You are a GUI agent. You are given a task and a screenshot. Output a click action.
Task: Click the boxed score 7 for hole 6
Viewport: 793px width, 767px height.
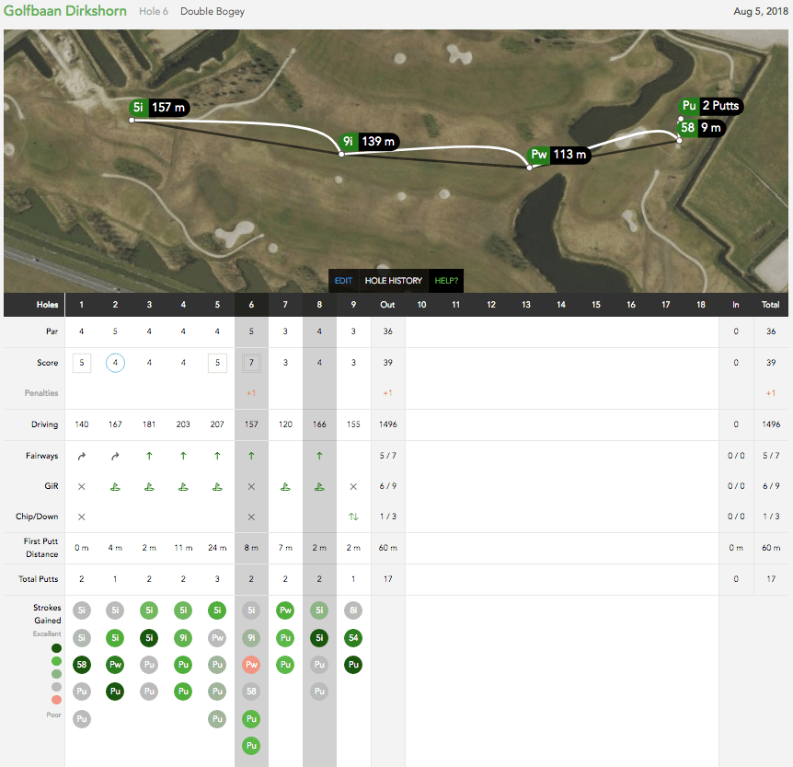coord(251,363)
